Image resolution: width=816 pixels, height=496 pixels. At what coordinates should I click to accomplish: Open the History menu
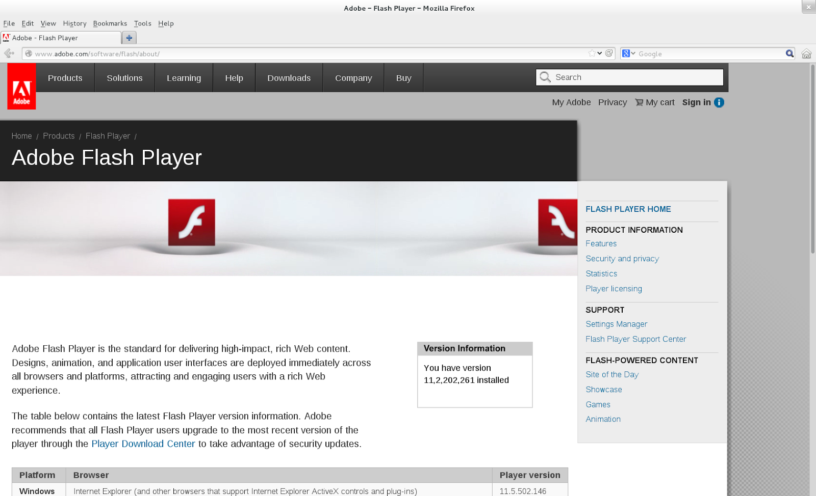[x=74, y=23]
